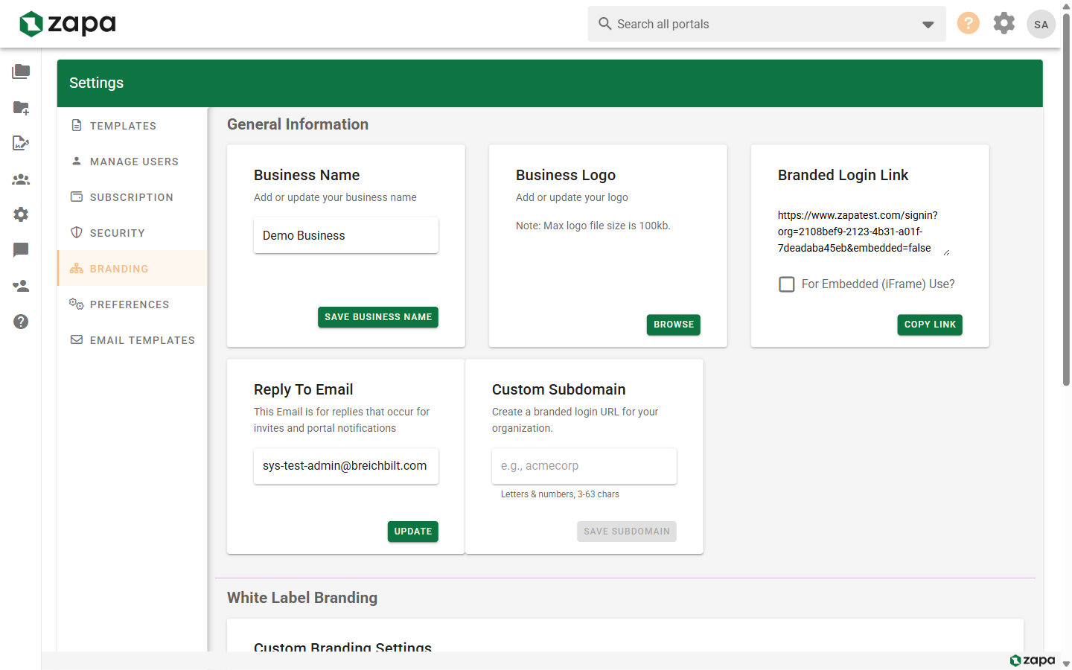This screenshot has width=1072, height=670.
Task: Click the 'Business Logo' card title
Action: pos(566,175)
